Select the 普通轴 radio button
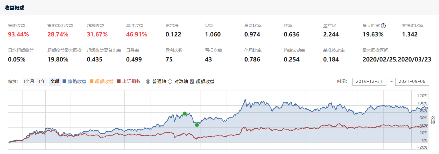 click(148, 82)
